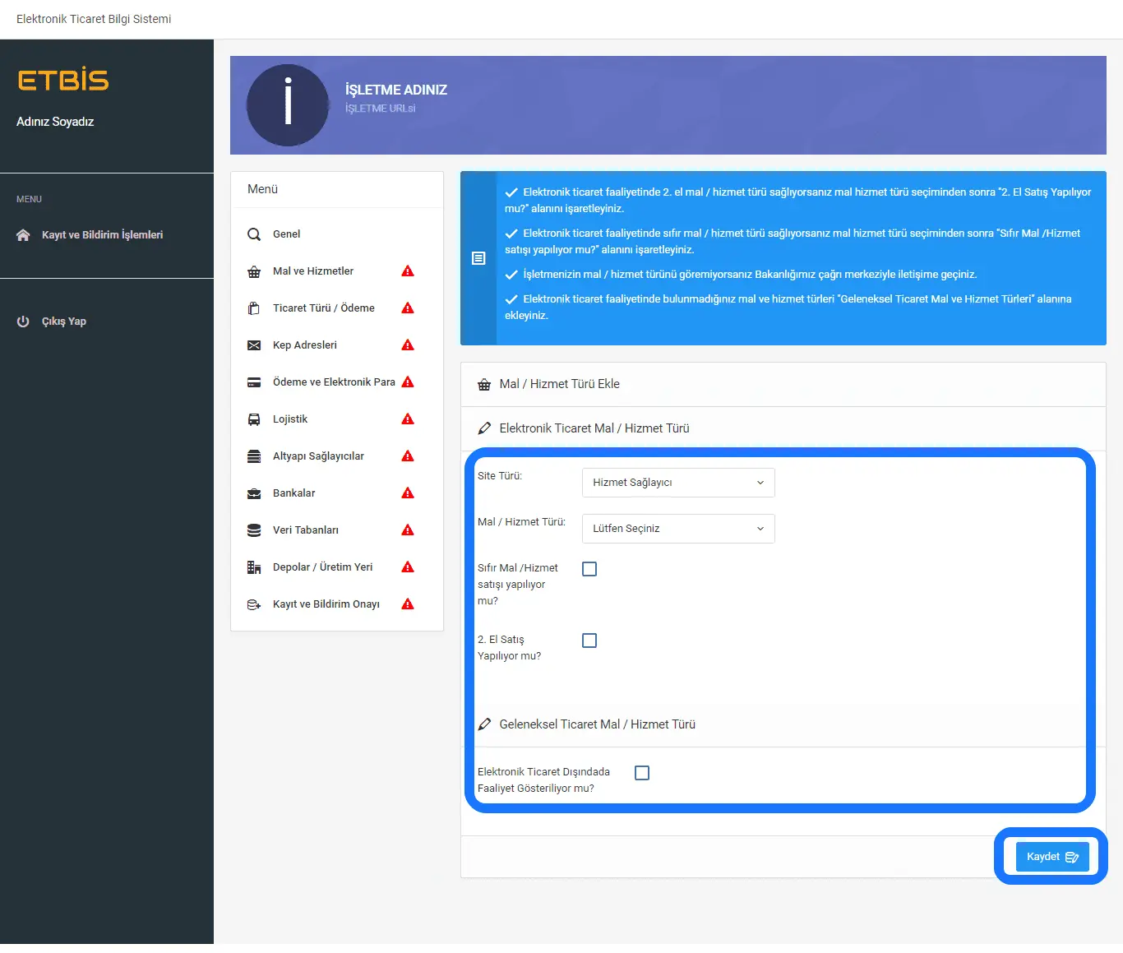Click the home icon beside Kayıt ve Bildirim İşlemleri
The image size is (1123, 953).
23,235
